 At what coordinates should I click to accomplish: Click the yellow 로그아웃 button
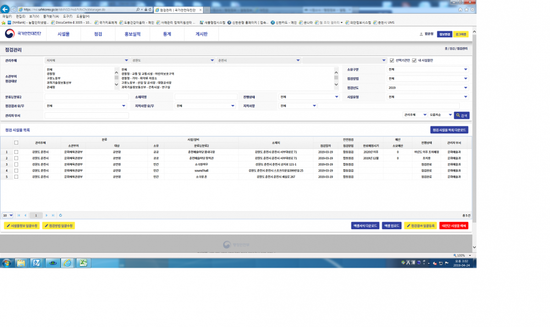460,34
